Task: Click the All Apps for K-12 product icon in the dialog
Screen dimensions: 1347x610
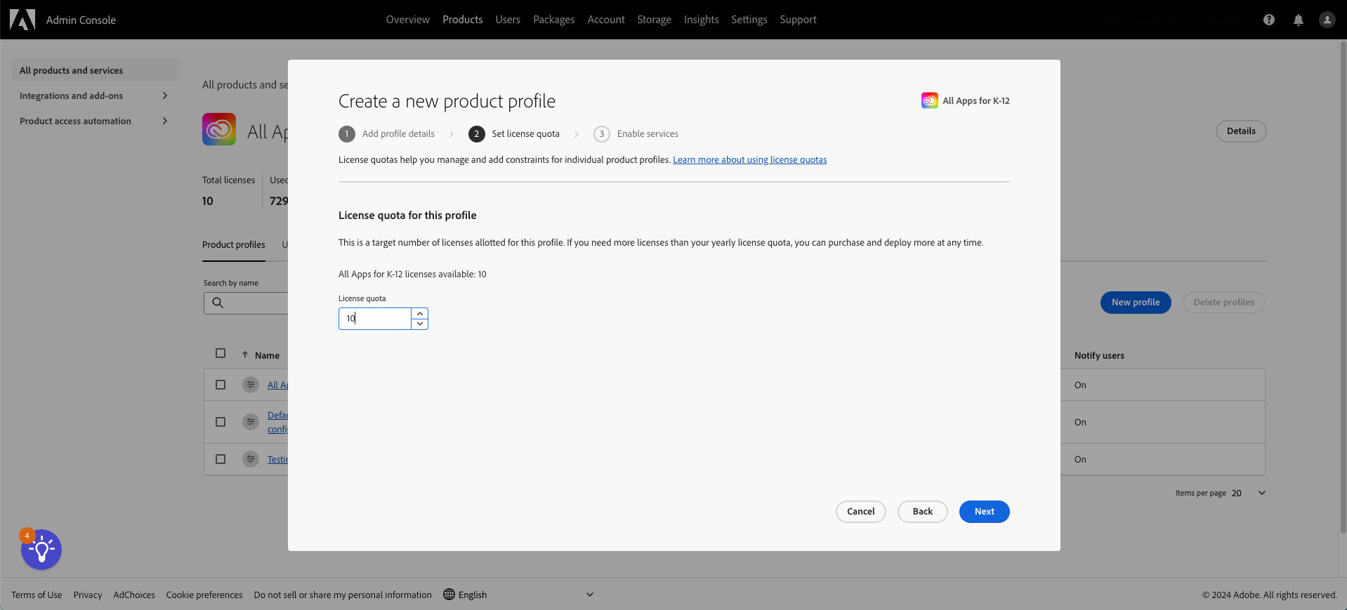Action: 929,100
